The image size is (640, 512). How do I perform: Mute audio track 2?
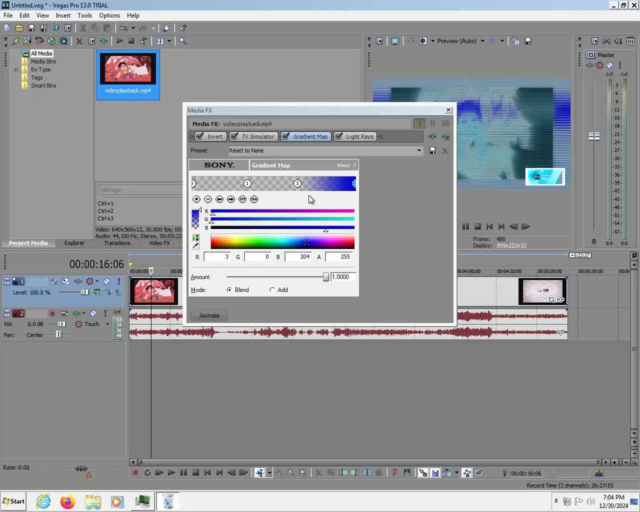pos(93,313)
